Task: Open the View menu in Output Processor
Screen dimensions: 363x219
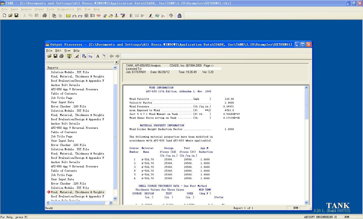Action: (x=67, y=50)
